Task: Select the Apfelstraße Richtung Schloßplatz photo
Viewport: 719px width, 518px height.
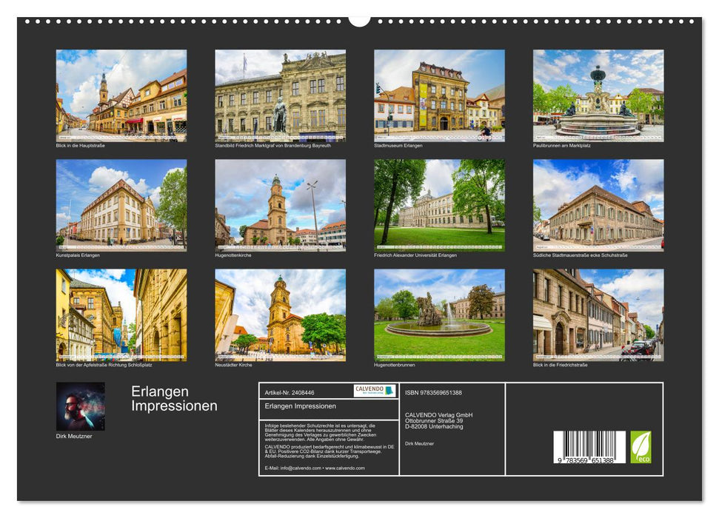Action: coord(121,315)
